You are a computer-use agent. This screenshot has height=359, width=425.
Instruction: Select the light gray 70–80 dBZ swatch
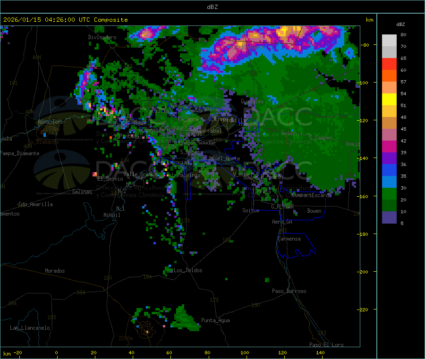tap(389, 41)
